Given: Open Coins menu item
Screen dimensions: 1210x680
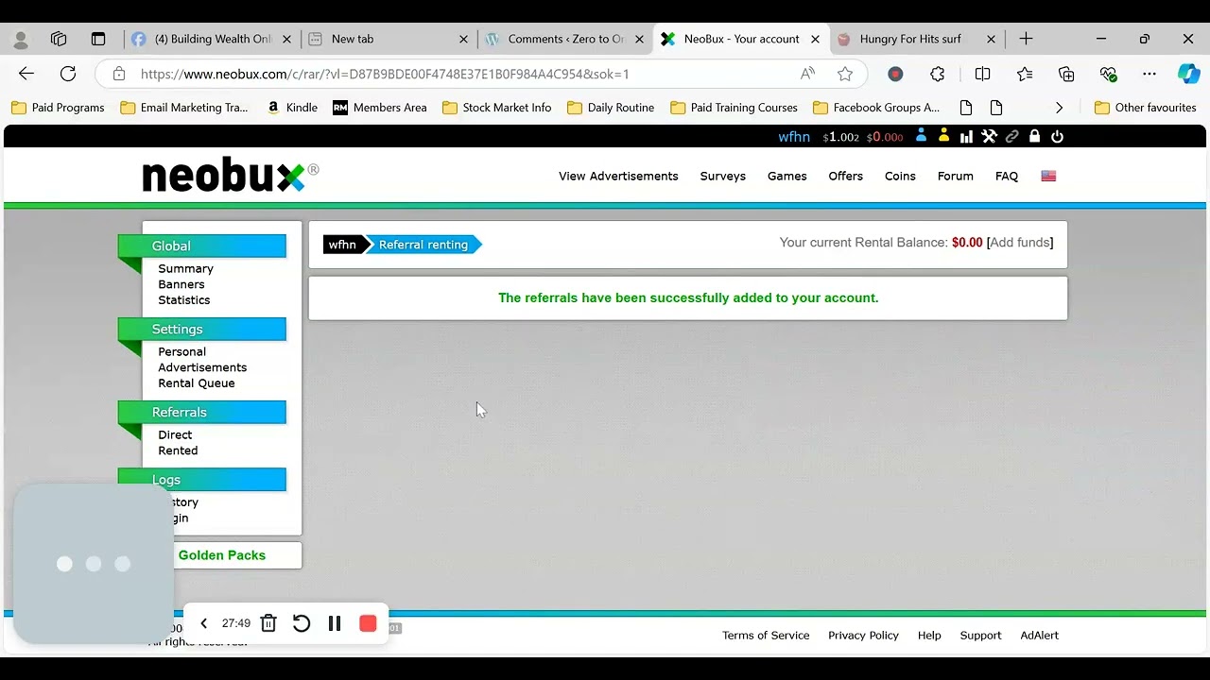Looking at the screenshot, I should pos(900,176).
